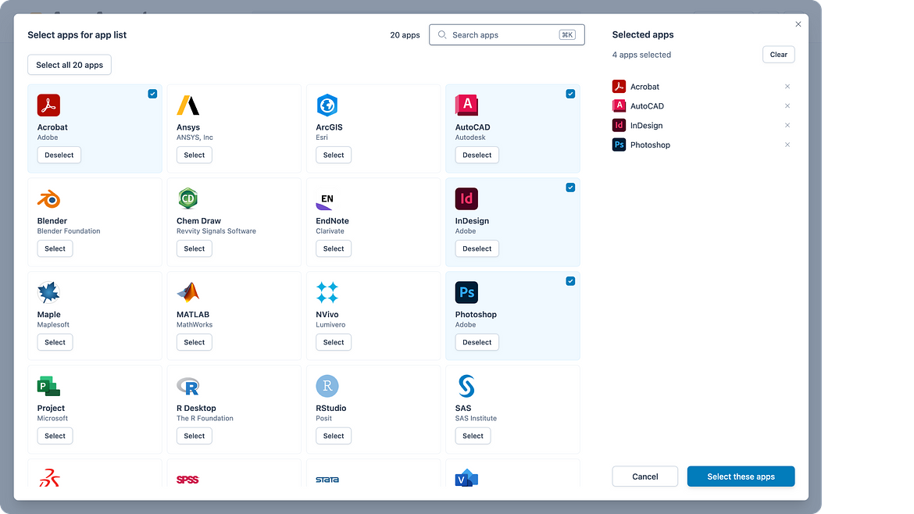Screen dimensions: 914x514
Task: Click the Blender logo icon
Action: pyautogui.click(x=49, y=199)
